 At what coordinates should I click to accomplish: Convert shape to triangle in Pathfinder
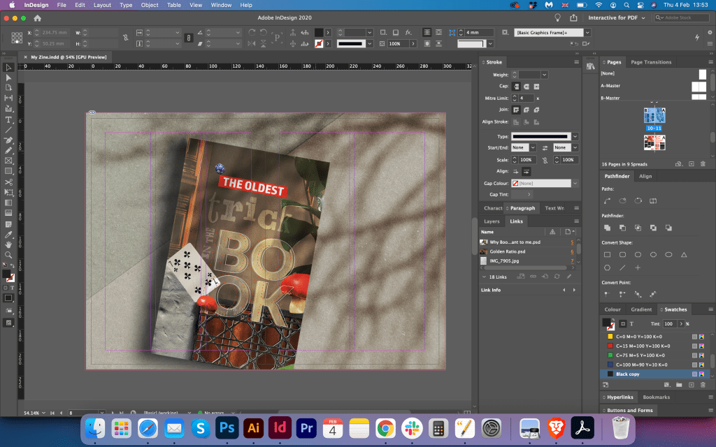(684, 254)
